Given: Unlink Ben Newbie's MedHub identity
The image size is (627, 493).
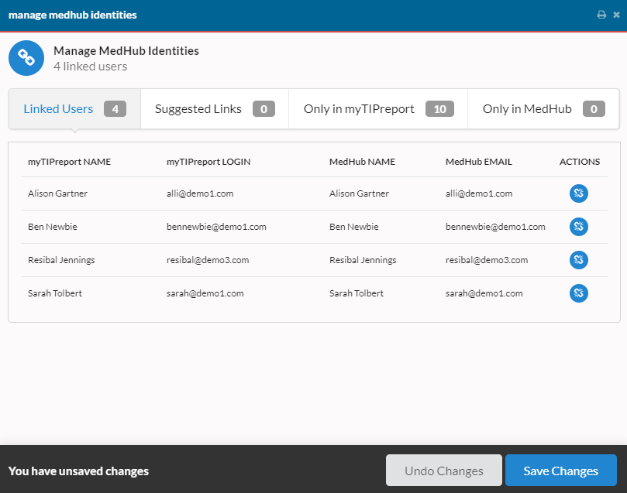Looking at the screenshot, I should 579,227.
